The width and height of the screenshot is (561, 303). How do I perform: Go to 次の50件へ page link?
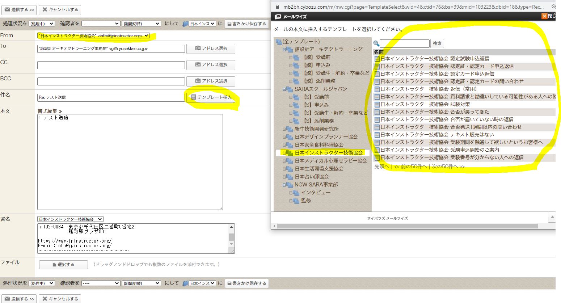448,167
